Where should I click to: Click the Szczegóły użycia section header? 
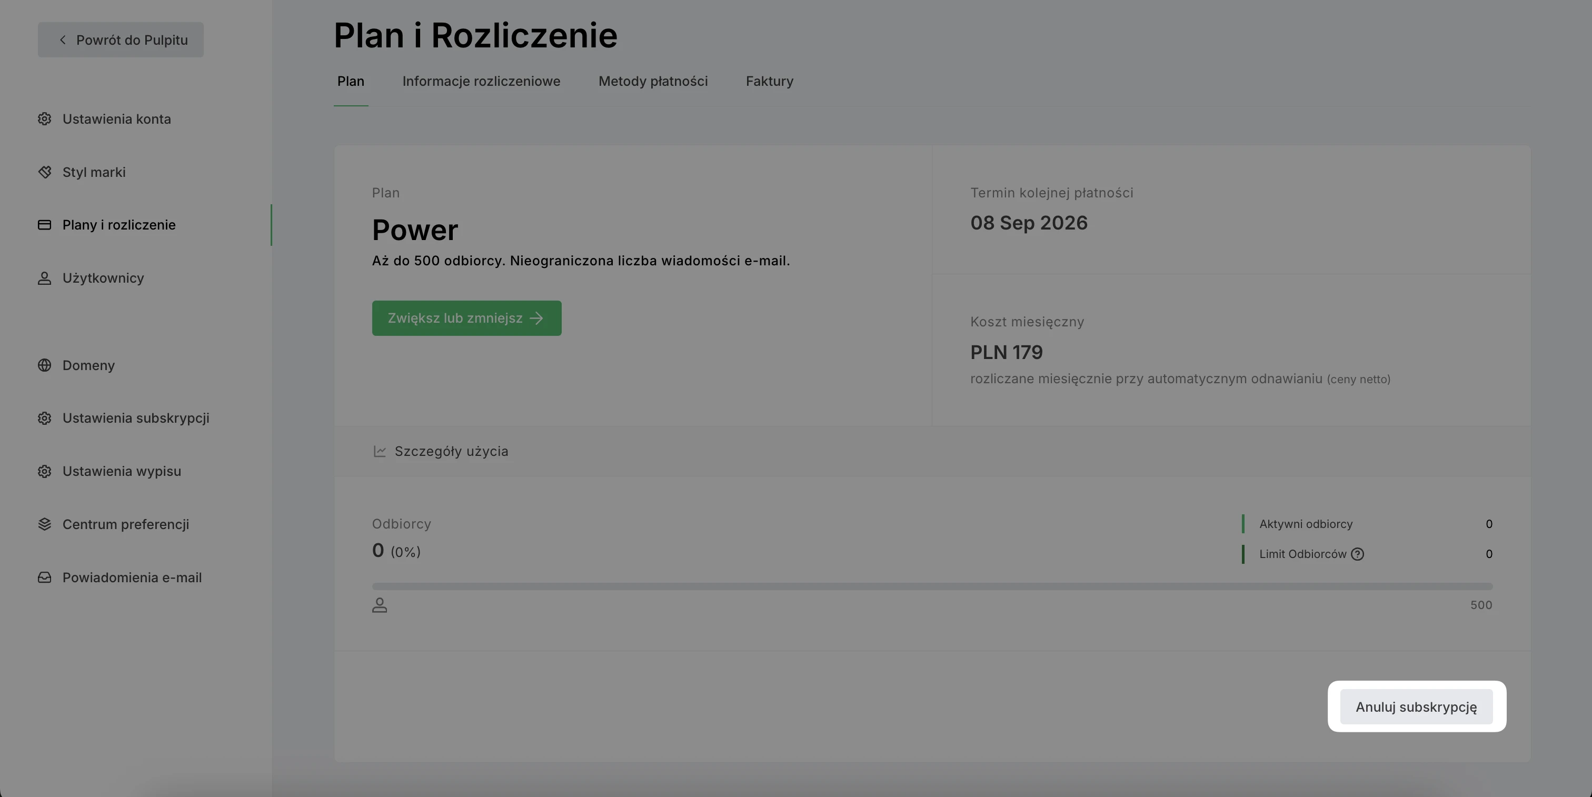tap(932, 452)
